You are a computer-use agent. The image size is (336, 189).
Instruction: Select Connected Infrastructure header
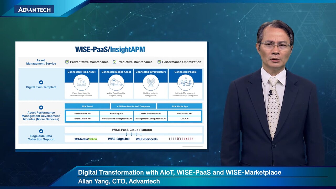pos(151,72)
